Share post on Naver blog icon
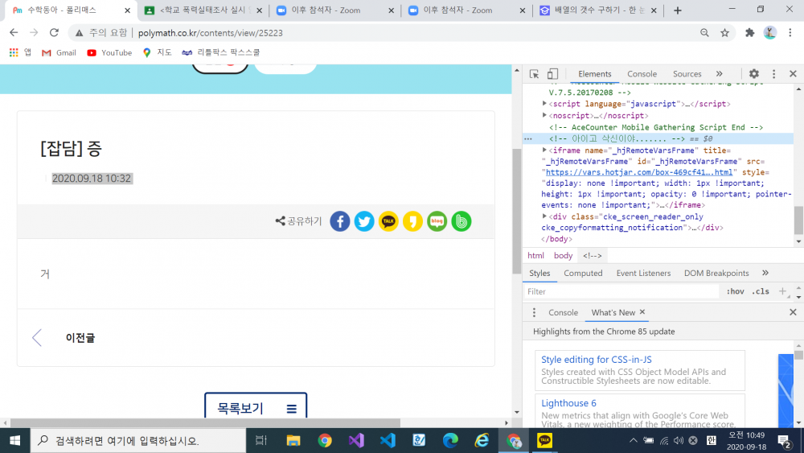 coord(437,221)
